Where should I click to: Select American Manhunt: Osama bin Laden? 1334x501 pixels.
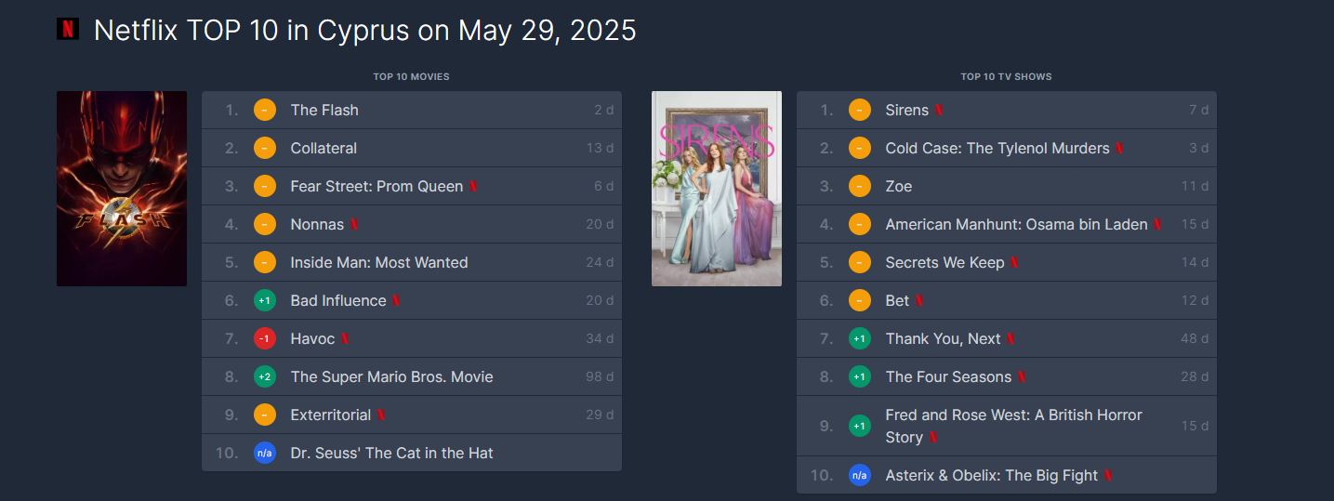pos(1017,224)
